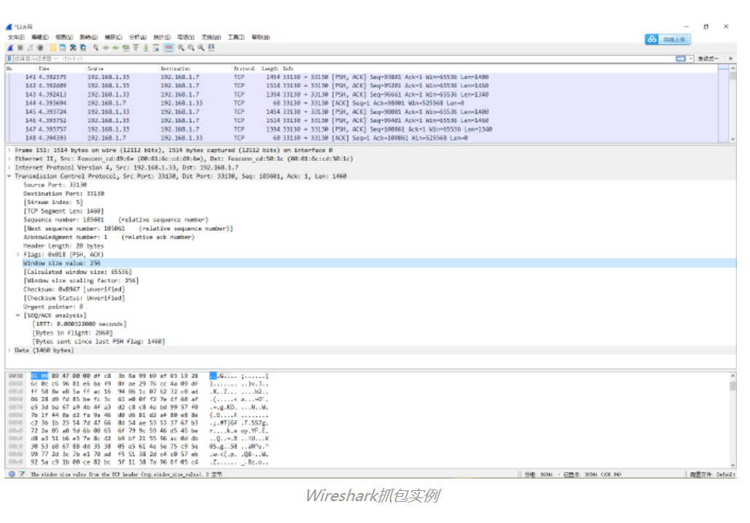
Task: Click the blue cloud upload button
Action: [668, 39]
